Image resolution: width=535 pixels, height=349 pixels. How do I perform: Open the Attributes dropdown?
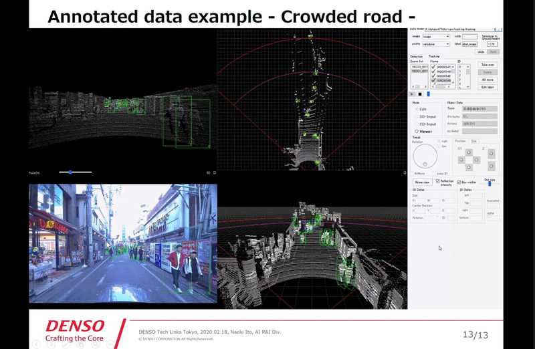point(479,116)
